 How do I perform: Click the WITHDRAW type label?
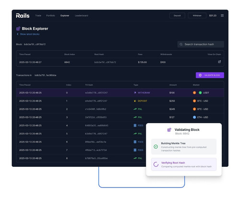point(144,93)
